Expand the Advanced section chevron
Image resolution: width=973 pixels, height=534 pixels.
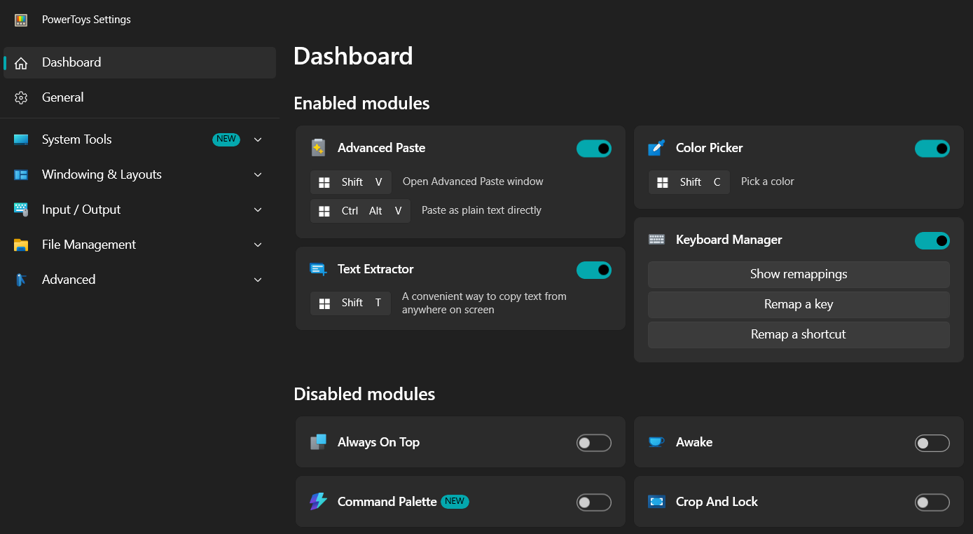pos(258,280)
